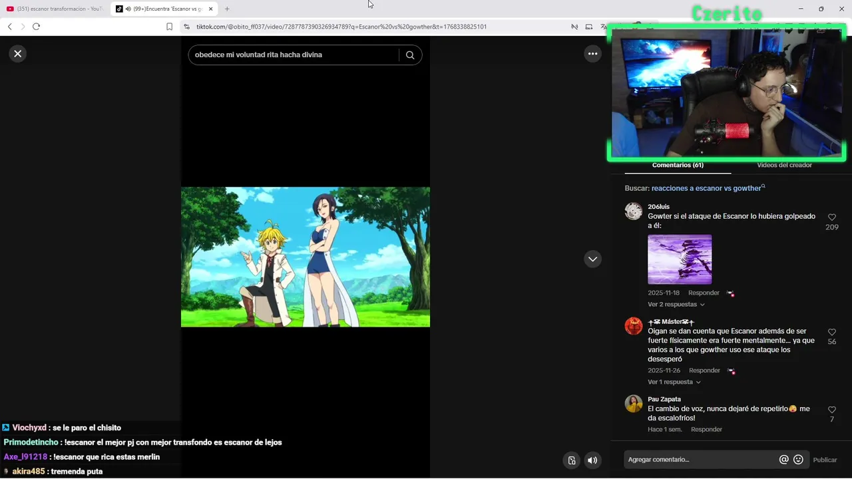Viewport: 852px width, 479px height.
Task: Expand Ver 2 respuestas under 206luis
Action: 676,305
